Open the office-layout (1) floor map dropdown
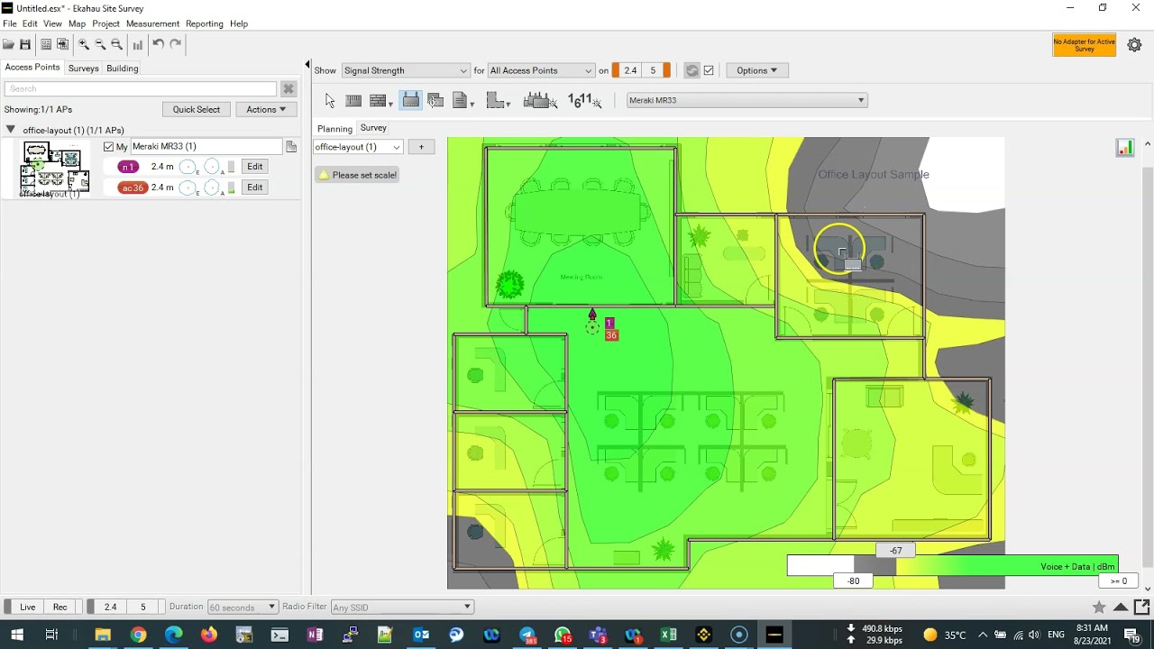Image resolution: width=1154 pixels, height=649 pixels. click(358, 147)
